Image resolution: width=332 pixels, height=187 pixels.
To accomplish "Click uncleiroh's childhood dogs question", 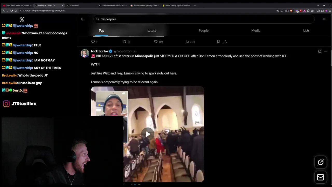I will [x=34, y=35].
